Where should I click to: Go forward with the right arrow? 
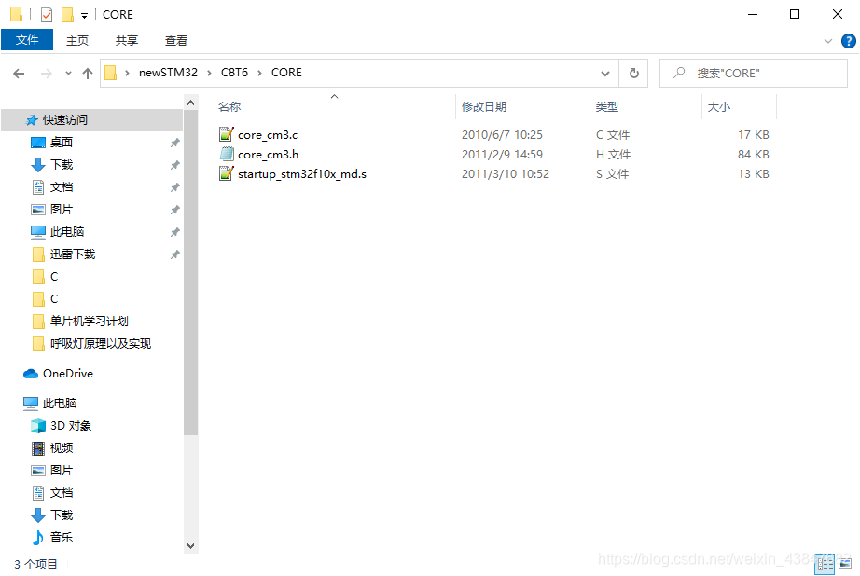pyautogui.click(x=47, y=74)
